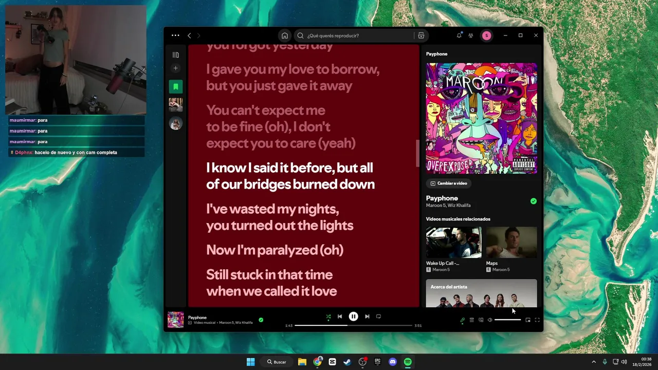This screenshot has width=658, height=370.
Task: Open Acerca del artista card
Action: [482, 293]
